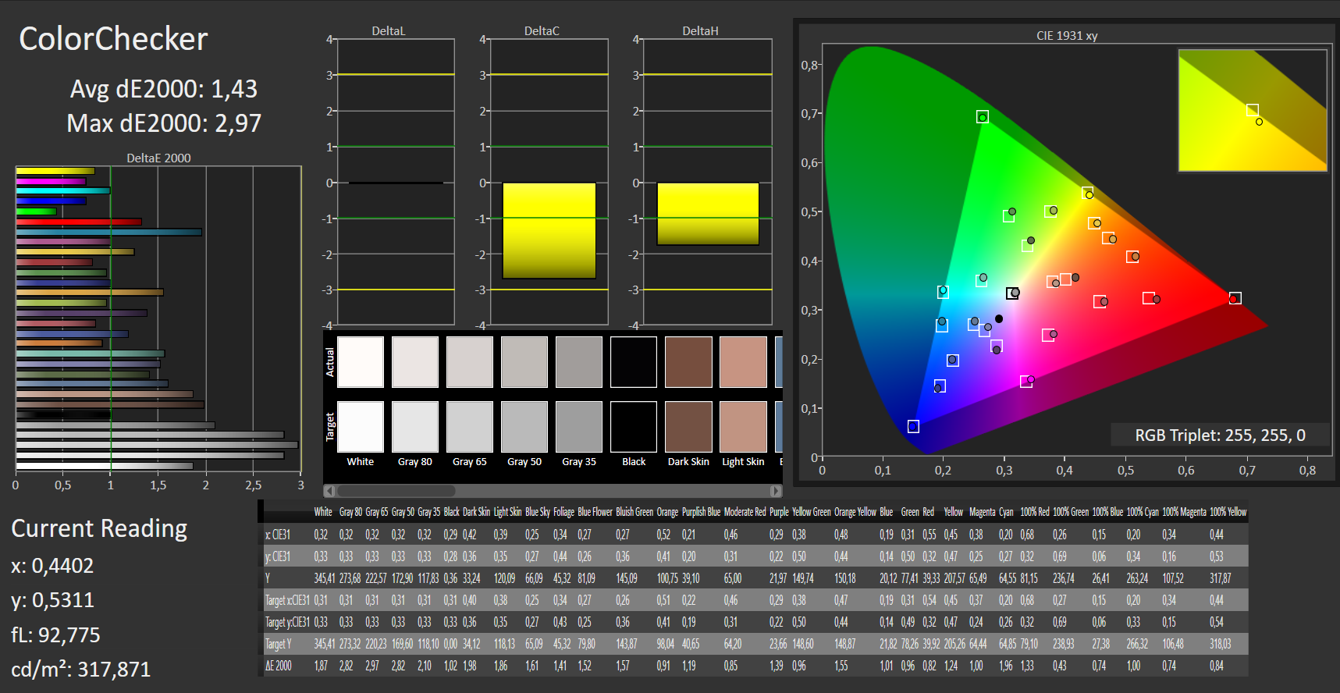Click the 'RGB Triplet: 255, 255, 0' label
Image resolution: width=1340 pixels, height=693 pixels.
(1220, 435)
